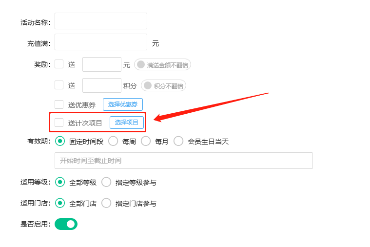This screenshot has width=370, height=247.
Task: Choose the 每月 validity radio option
Action: pyautogui.click(x=146, y=141)
